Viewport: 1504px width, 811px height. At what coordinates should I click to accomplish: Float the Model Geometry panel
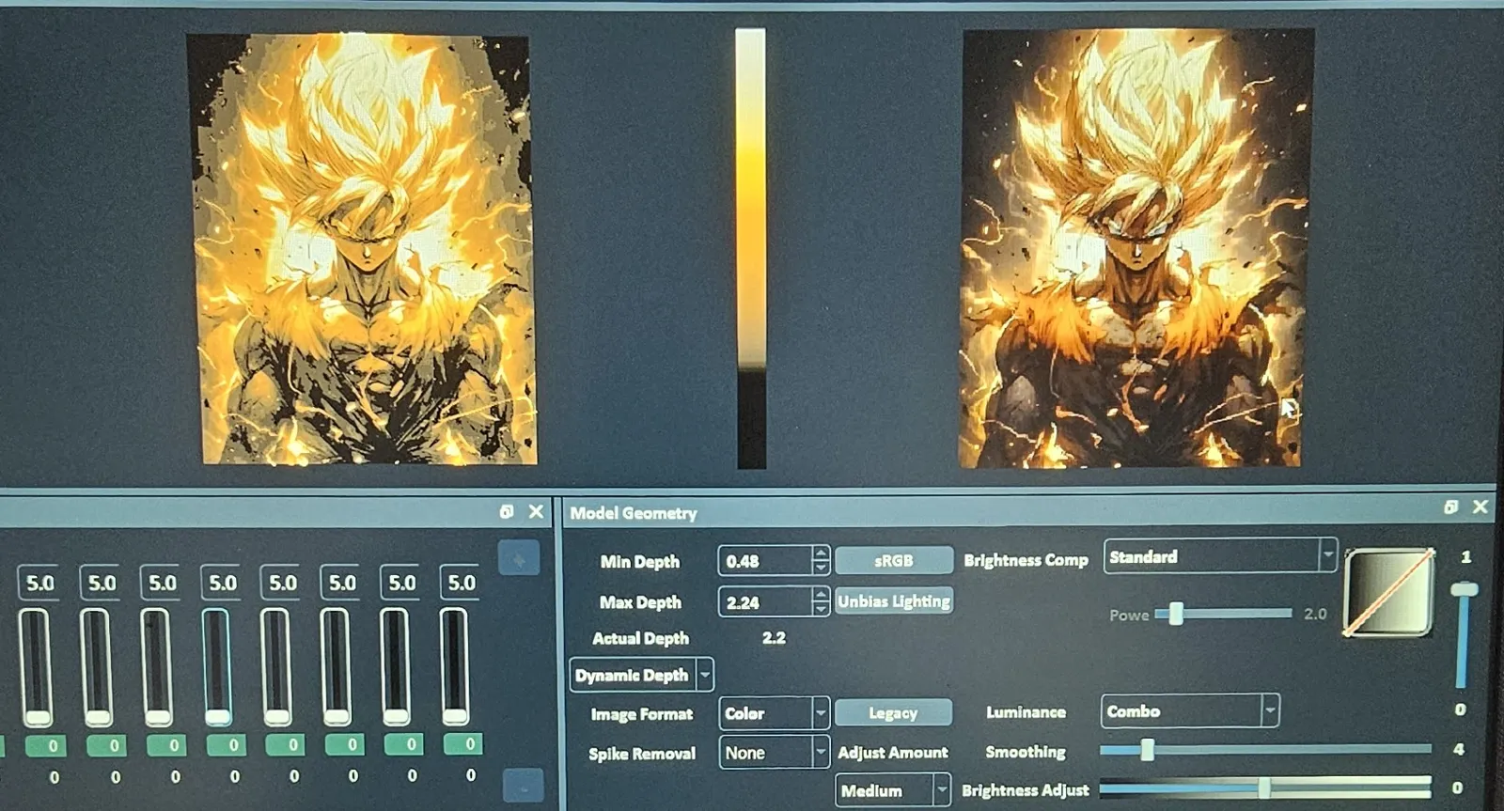(1450, 507)
